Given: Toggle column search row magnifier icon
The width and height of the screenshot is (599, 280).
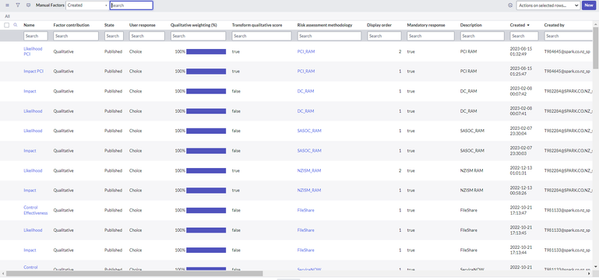Looking at the screenshot, I should click(16, 25).
